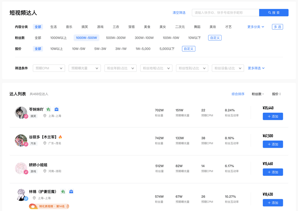The width and height of the screenshot is (298, 211).
Task: Select 美食 content category tab
Action: (147, 27)
